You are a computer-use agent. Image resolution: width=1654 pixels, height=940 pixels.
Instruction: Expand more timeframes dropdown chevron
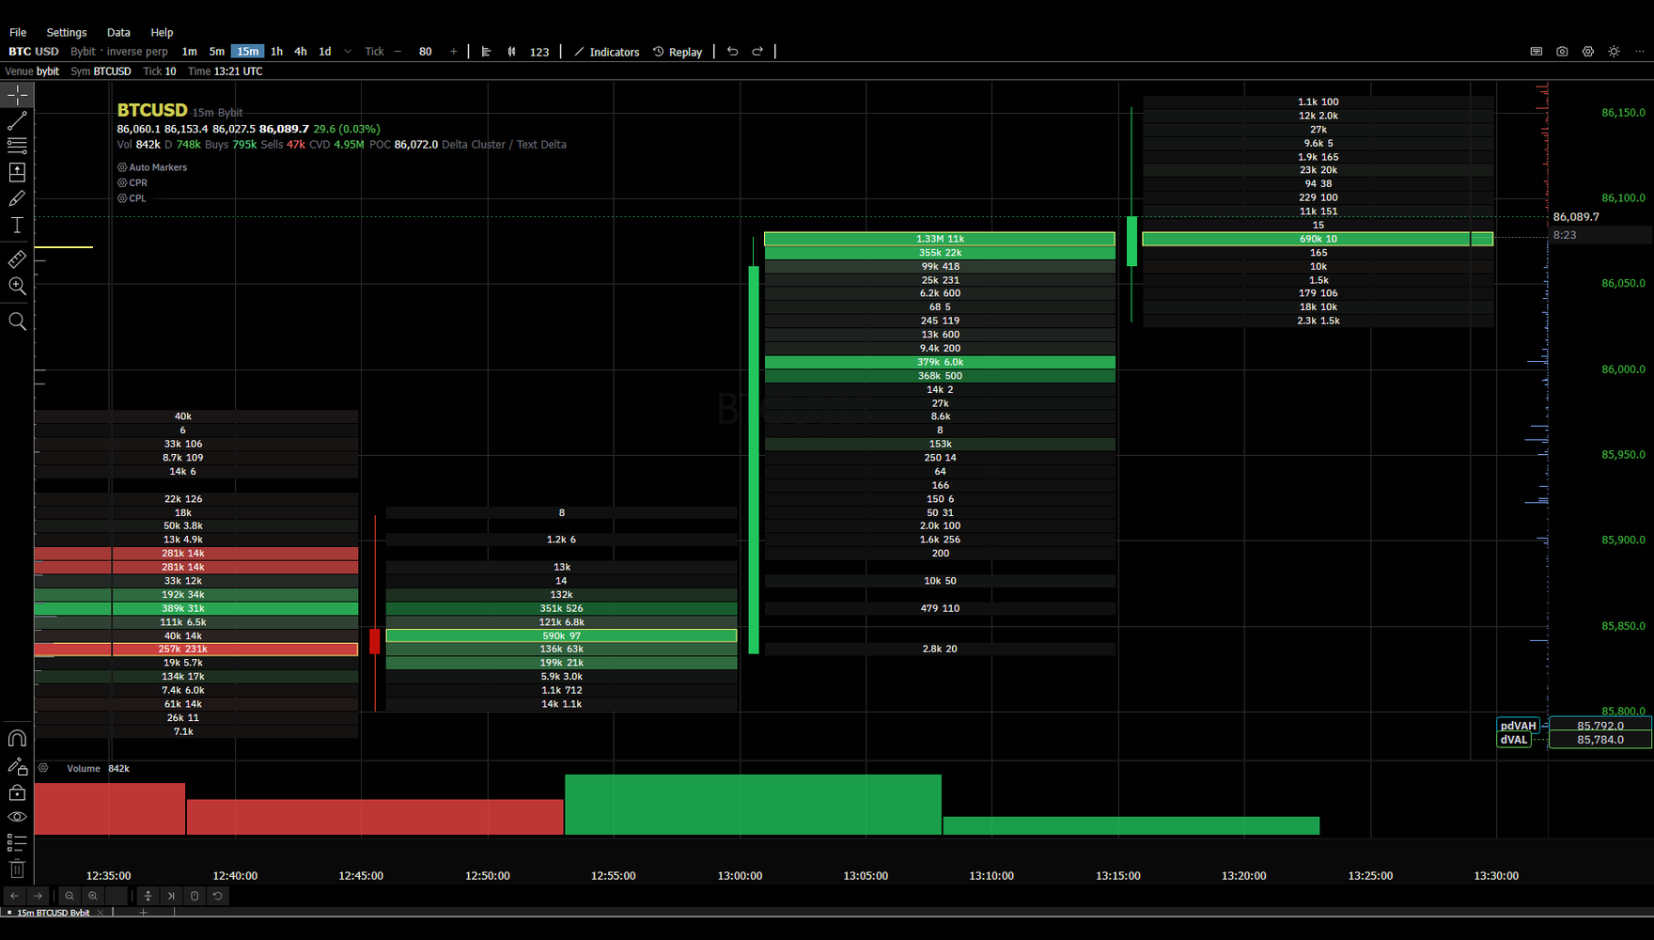coord(348,52)
